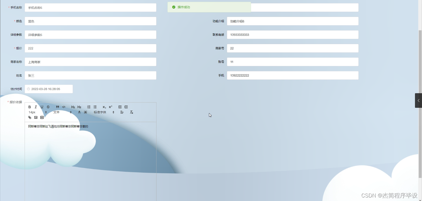
Task: Open the font color swatch picker
Action: tap(79, 112)
